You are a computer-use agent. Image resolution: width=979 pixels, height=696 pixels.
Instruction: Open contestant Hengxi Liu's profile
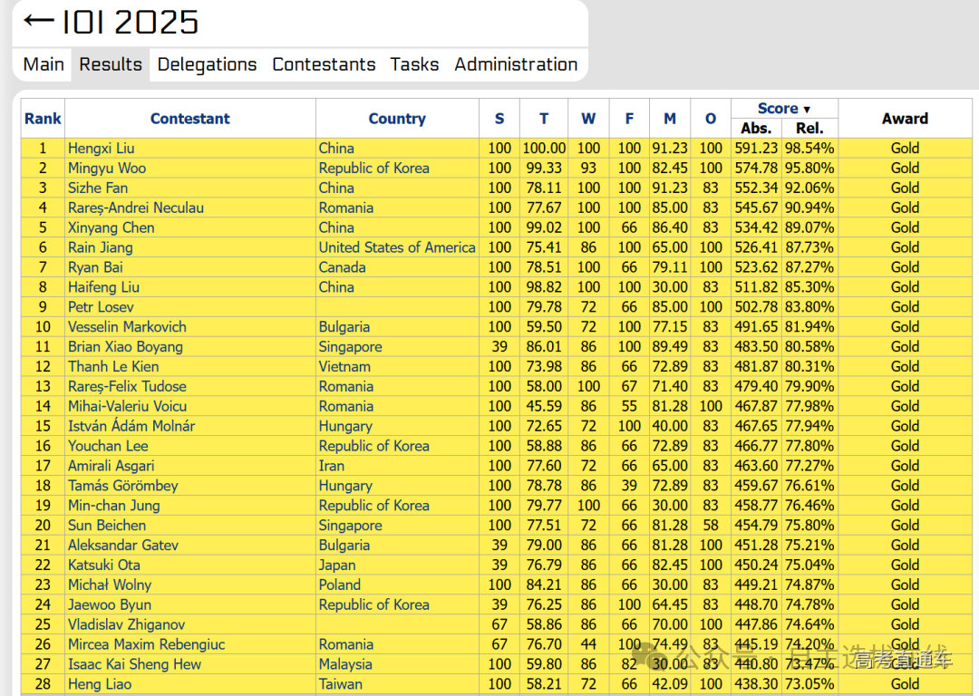pyautogui.click(x=102, y=149)
